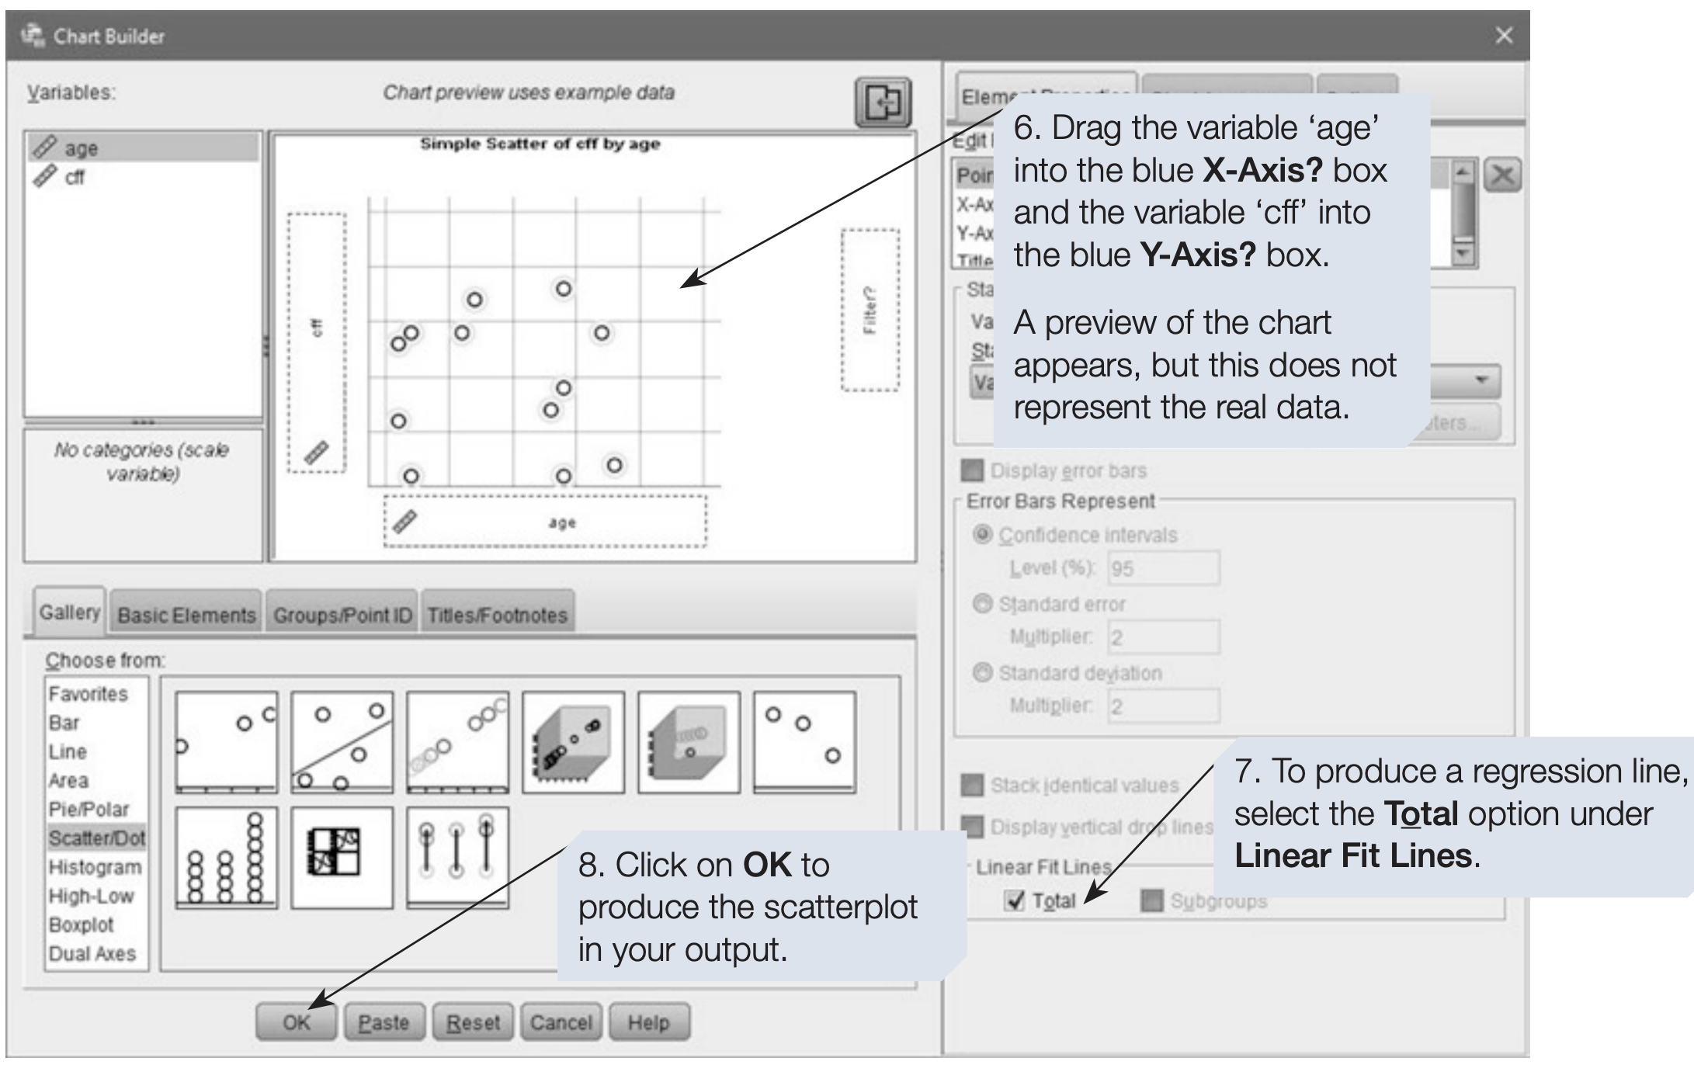Click the collapse side panel icon button
This screenshot has width=1694, height=1065.
point(883,102)
